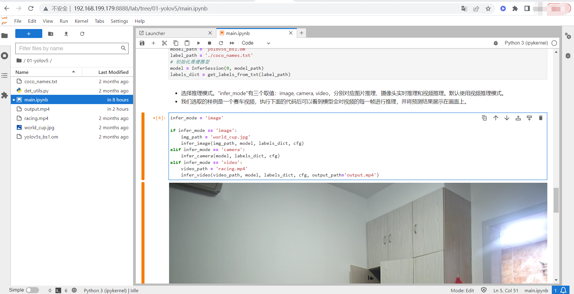Insert cell above icon in cell toolbar
574x294 pixels.
pos(518,118)
